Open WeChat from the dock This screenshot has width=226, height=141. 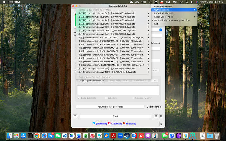click(x=58, y=136)
